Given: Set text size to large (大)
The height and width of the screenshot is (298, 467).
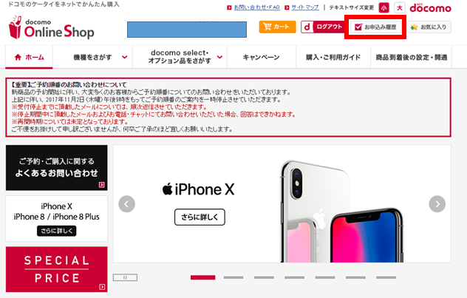Looking at the screenshot, I should [400, 7].
